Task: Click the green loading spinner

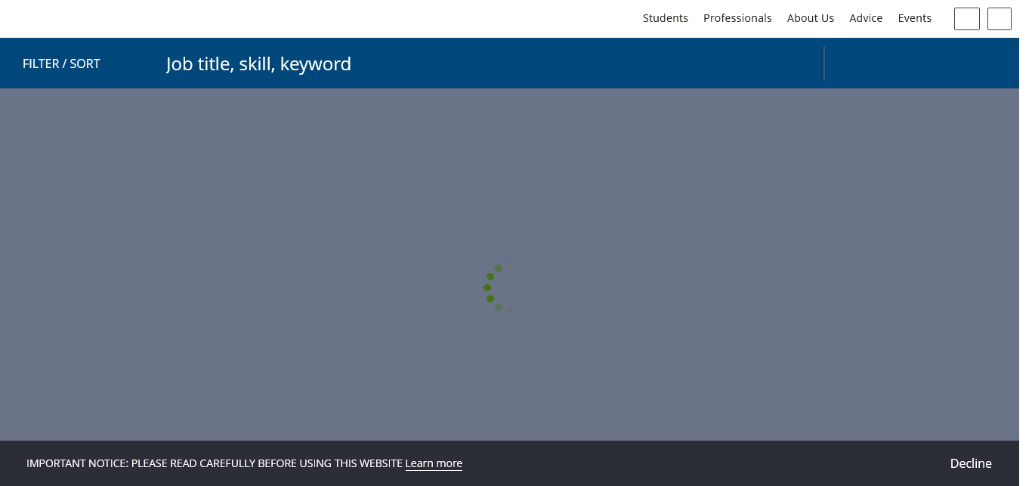Action: 497,288
